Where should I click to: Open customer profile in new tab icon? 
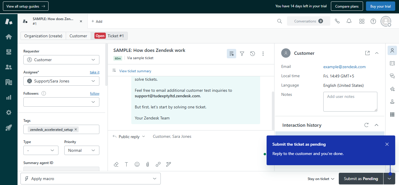[x=367, y=53]
